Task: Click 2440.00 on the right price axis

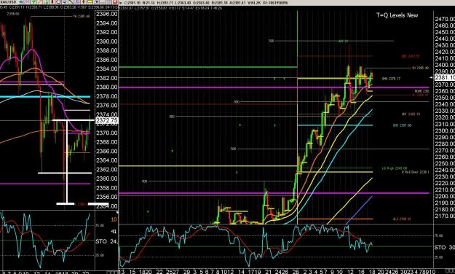Action: [445, 39]
